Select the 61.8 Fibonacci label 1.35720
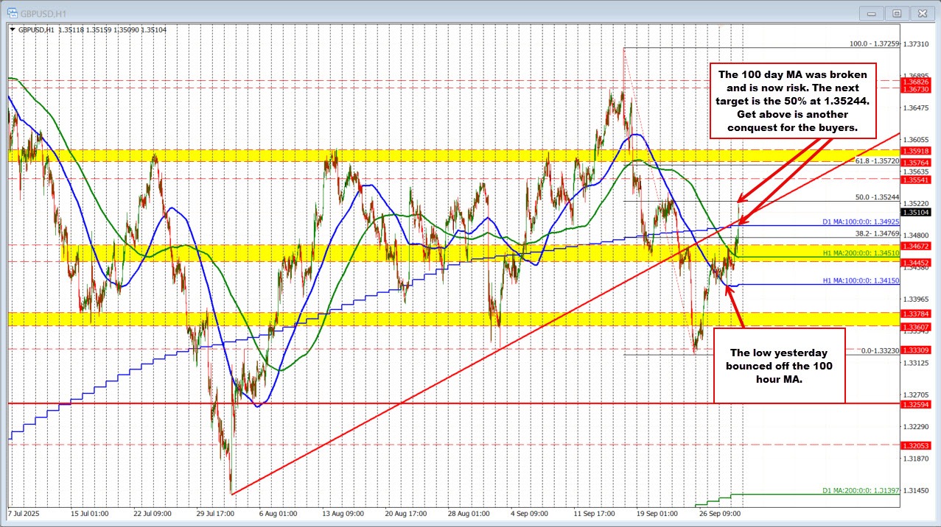 click(x=877, y=160)
